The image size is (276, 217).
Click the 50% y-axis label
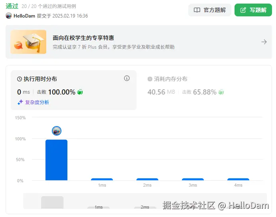(x=20, y=160)
